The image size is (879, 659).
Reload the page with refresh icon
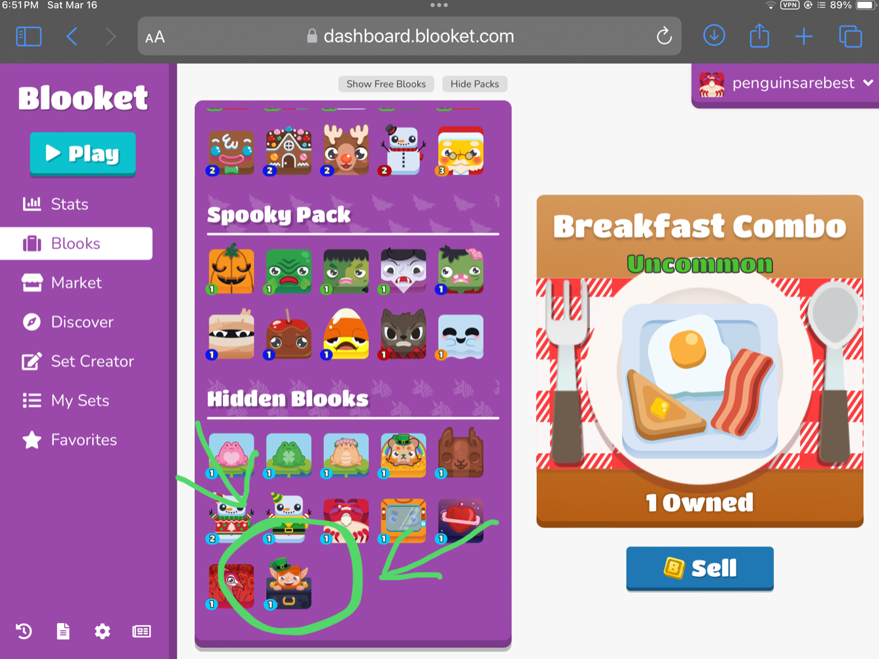click(x=664, y=36)
